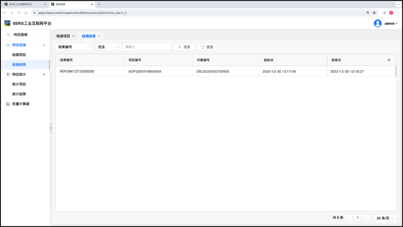403x227 pixels.
Task: Click the 搜索 search button
Action: click(x=184, y=47)
